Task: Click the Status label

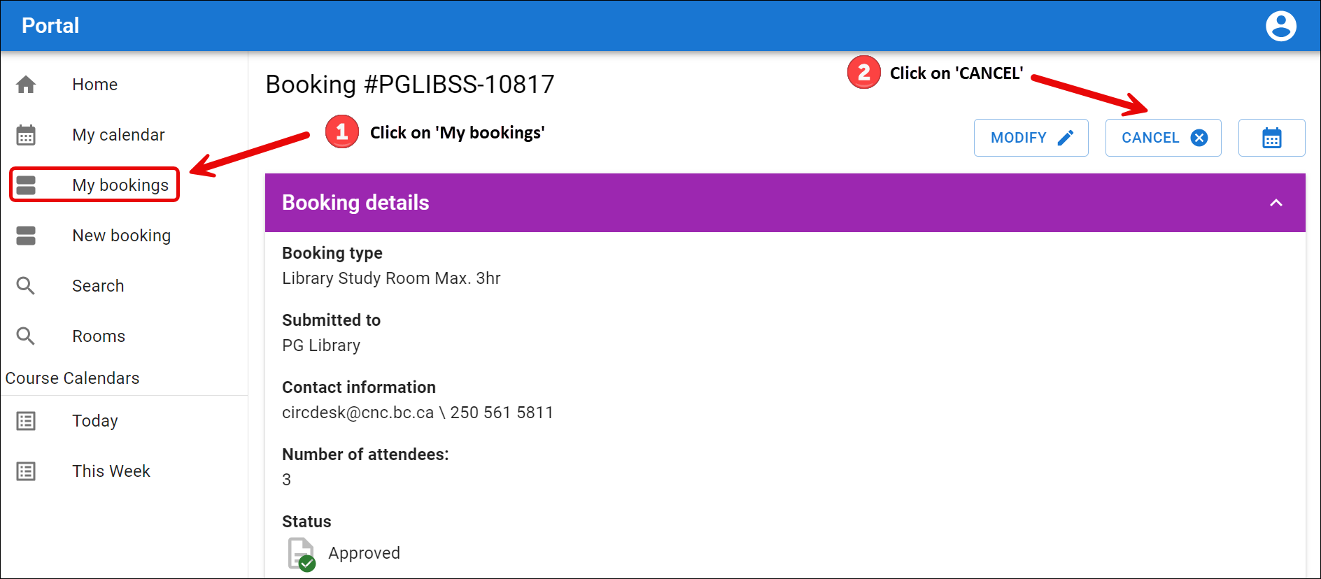Action: coord(306,522)
